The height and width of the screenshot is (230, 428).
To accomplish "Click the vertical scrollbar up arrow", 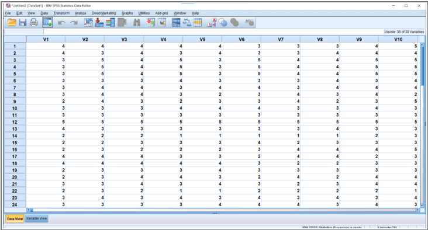I will pyautogui.click(x=422, y=45).
